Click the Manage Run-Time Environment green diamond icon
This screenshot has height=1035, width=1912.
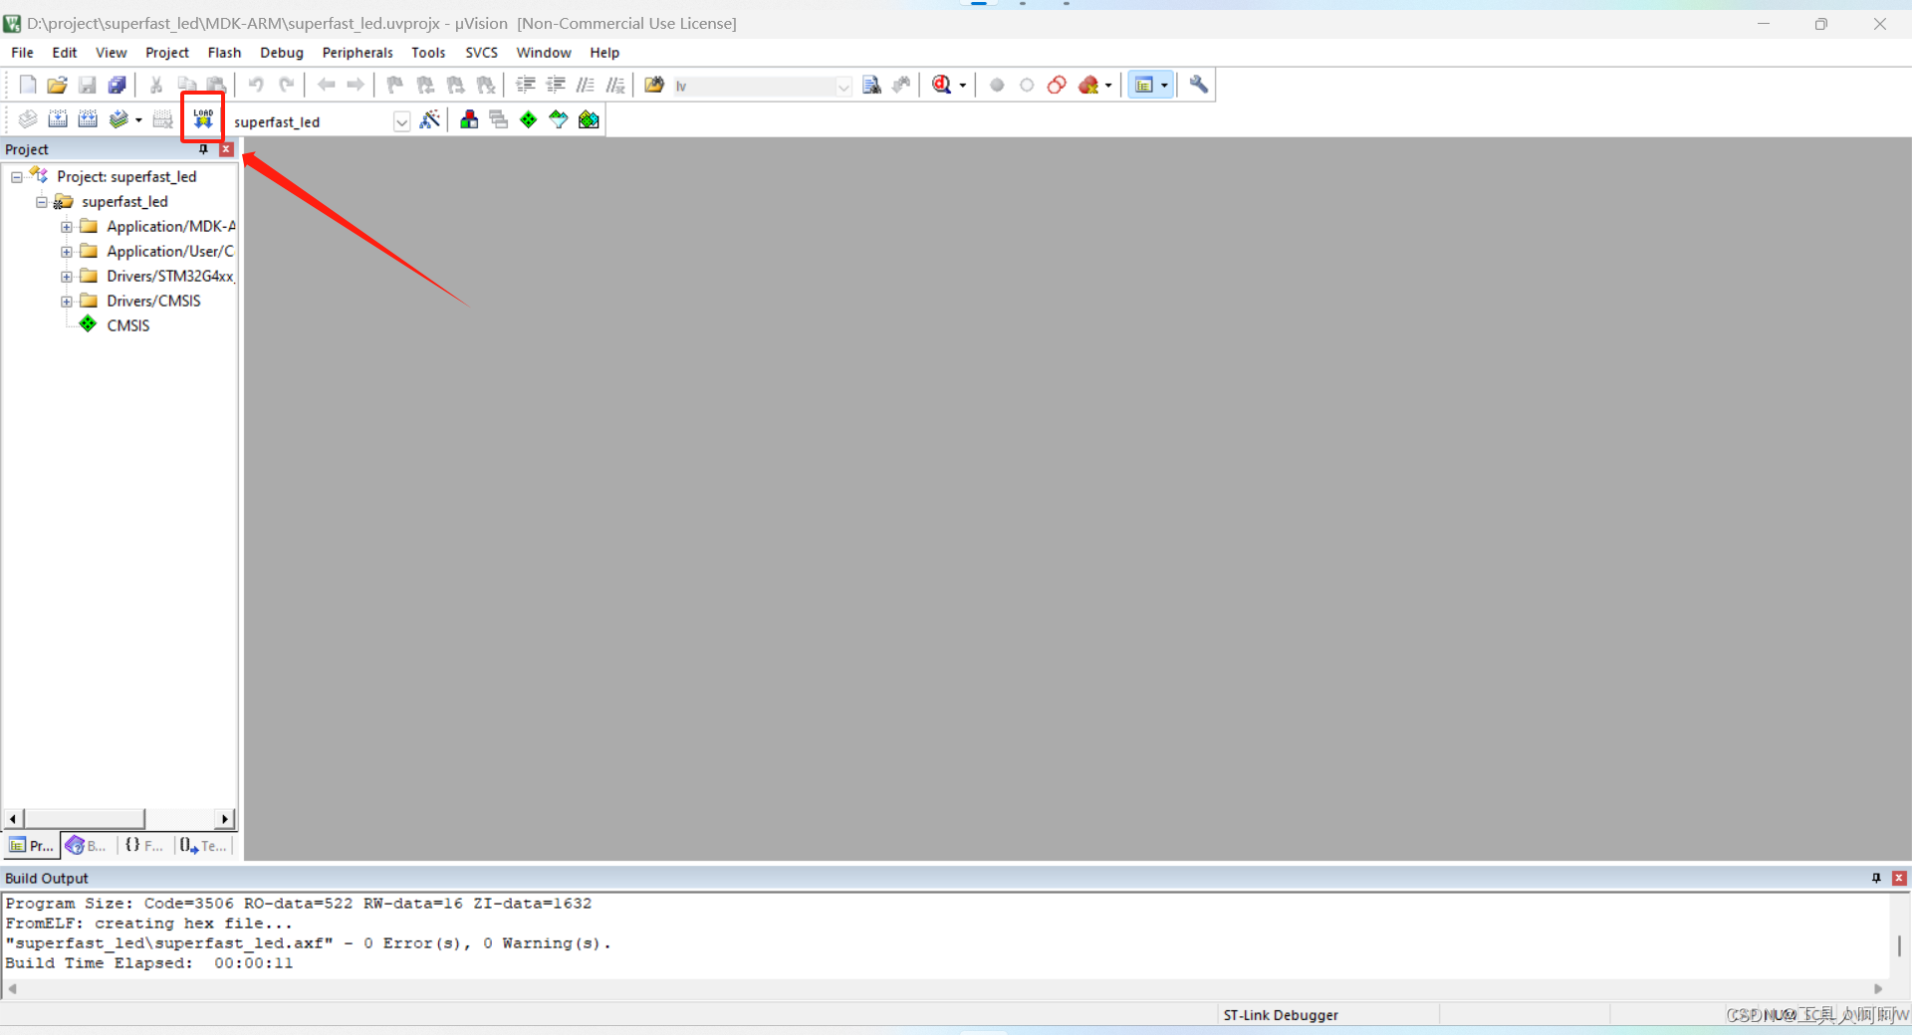[529, 119]
